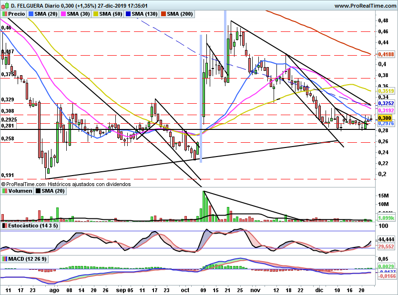Image resolution: width=398 pixels, height=295 pixels.
Task: Click the 1.099k volume value label
Action: pyautogui.click(x=385, y=217)
